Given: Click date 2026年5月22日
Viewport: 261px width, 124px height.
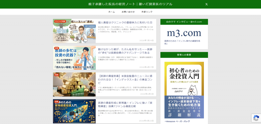Looking at the screenshot, I should 147,121.
